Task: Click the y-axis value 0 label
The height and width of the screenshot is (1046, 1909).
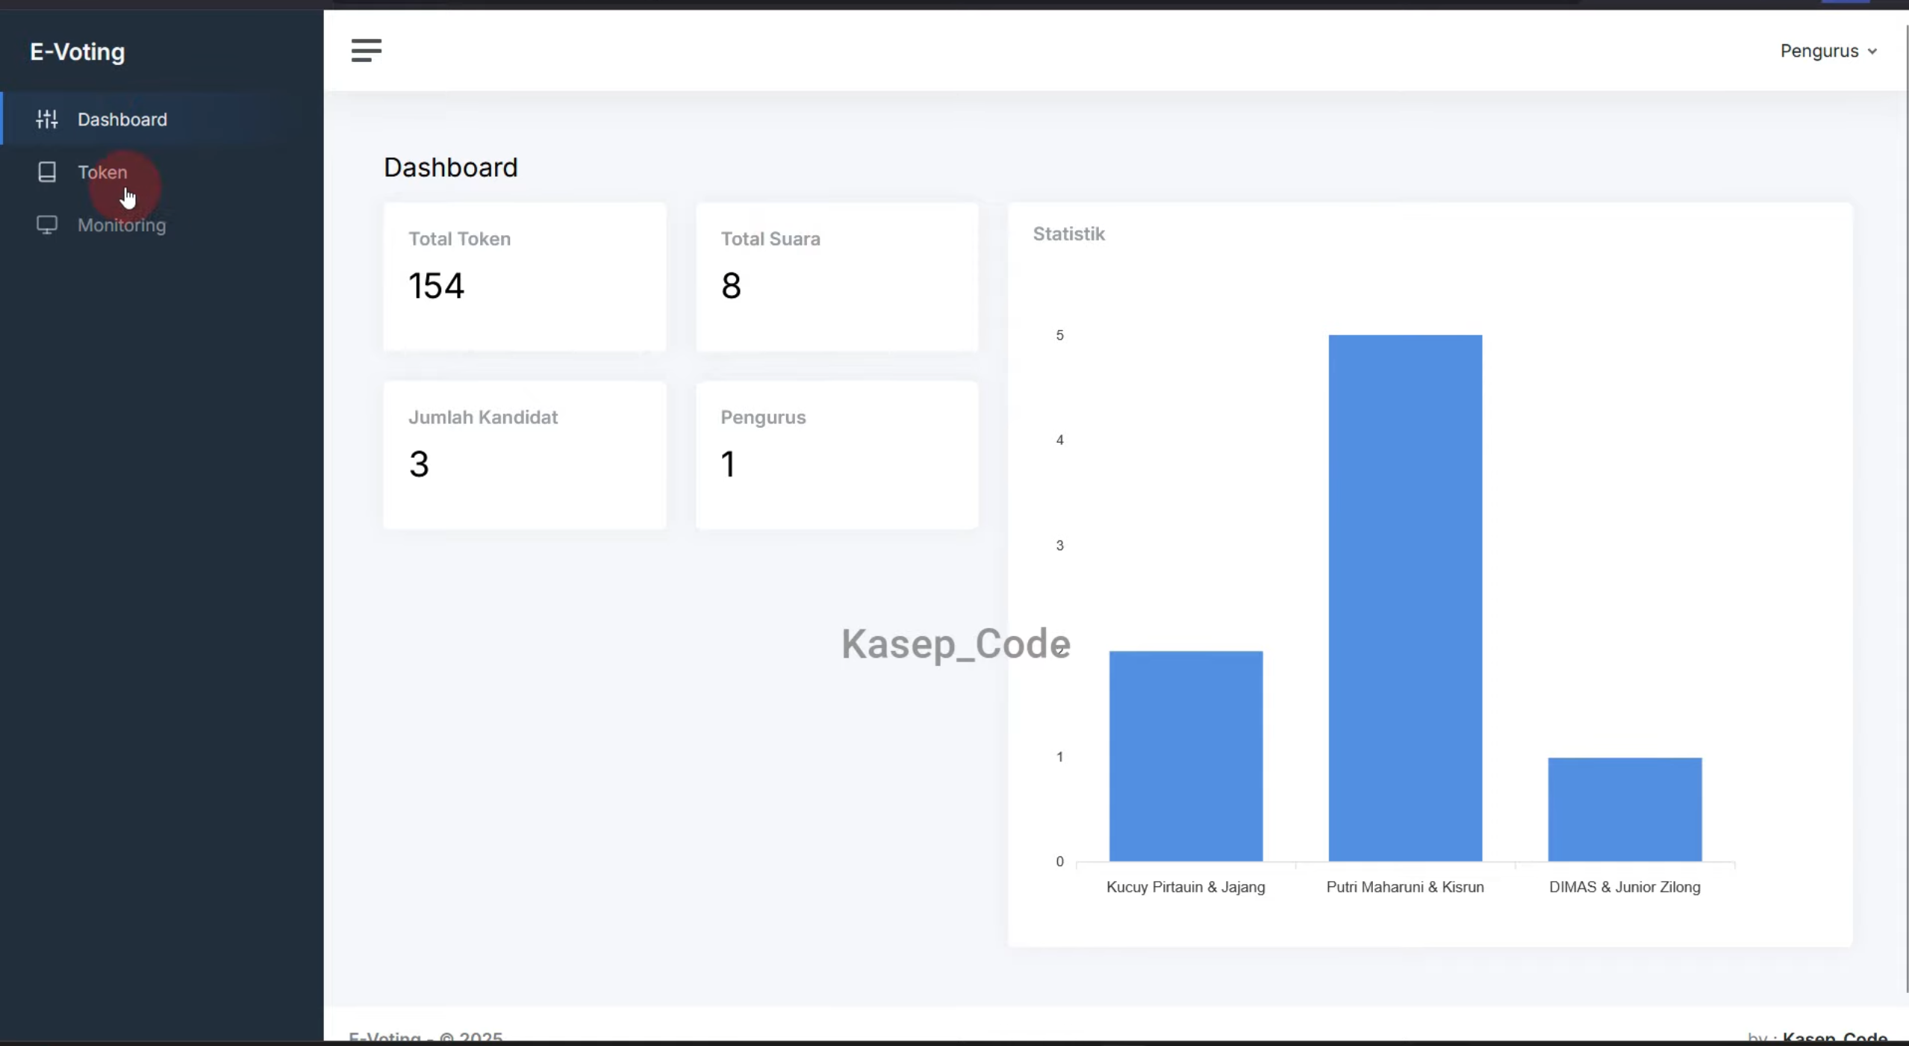Action: pos(1059,862)
